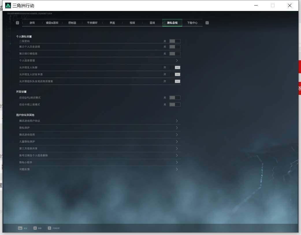
Task: Click the left tab-switch key icon before 游戏
Action: (x=17, y=23)
